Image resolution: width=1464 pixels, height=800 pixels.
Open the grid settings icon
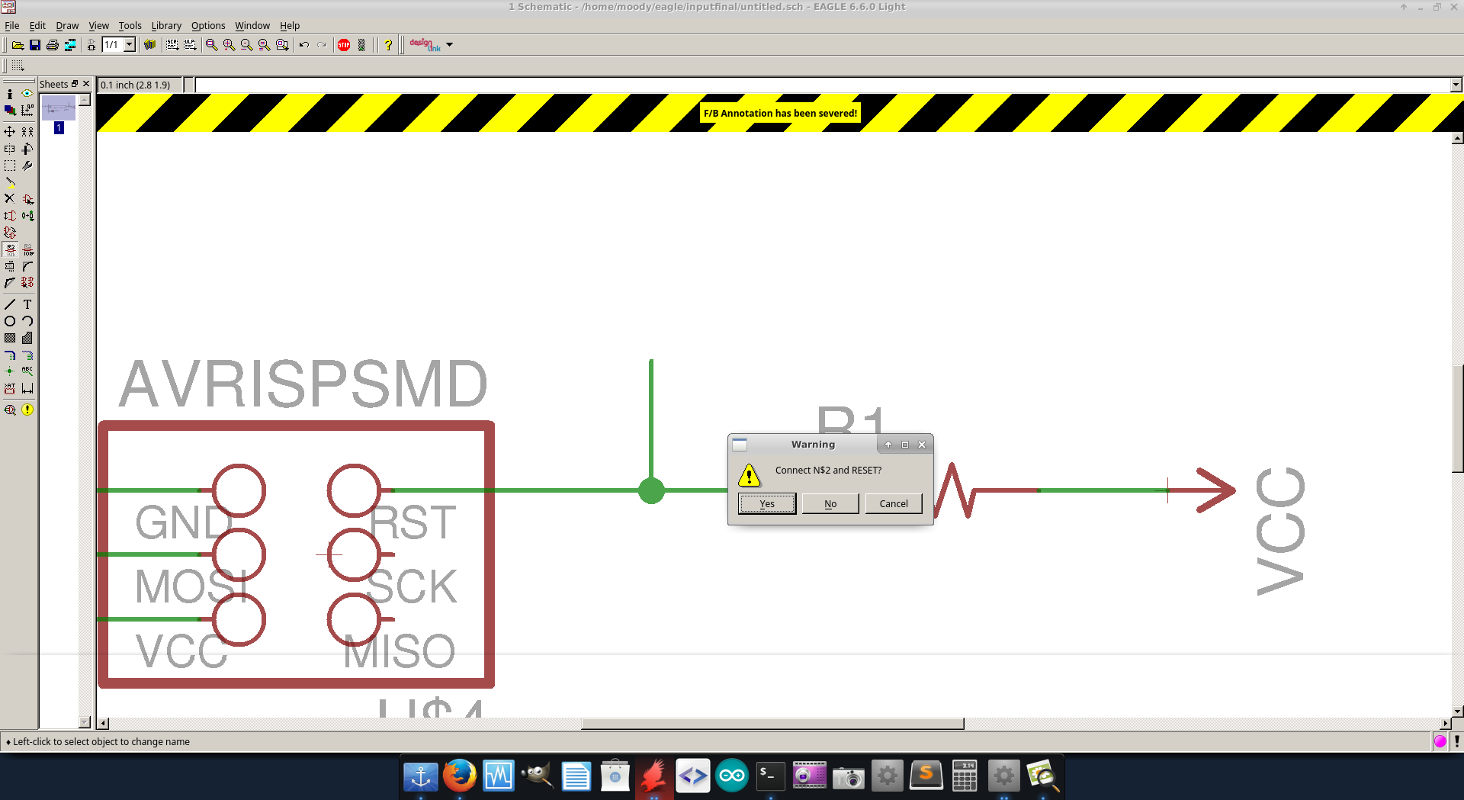[18, 66]
